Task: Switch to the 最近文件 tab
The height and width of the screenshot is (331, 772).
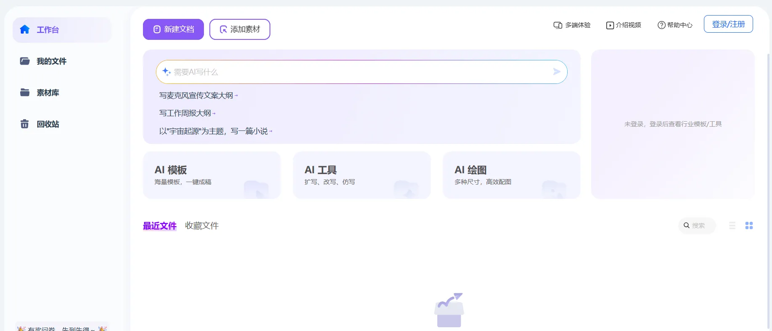Action: [x=160, y=226]
